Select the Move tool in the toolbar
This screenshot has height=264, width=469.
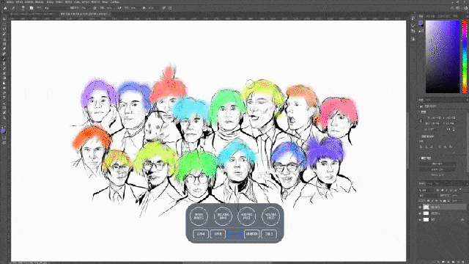[4, 19]
